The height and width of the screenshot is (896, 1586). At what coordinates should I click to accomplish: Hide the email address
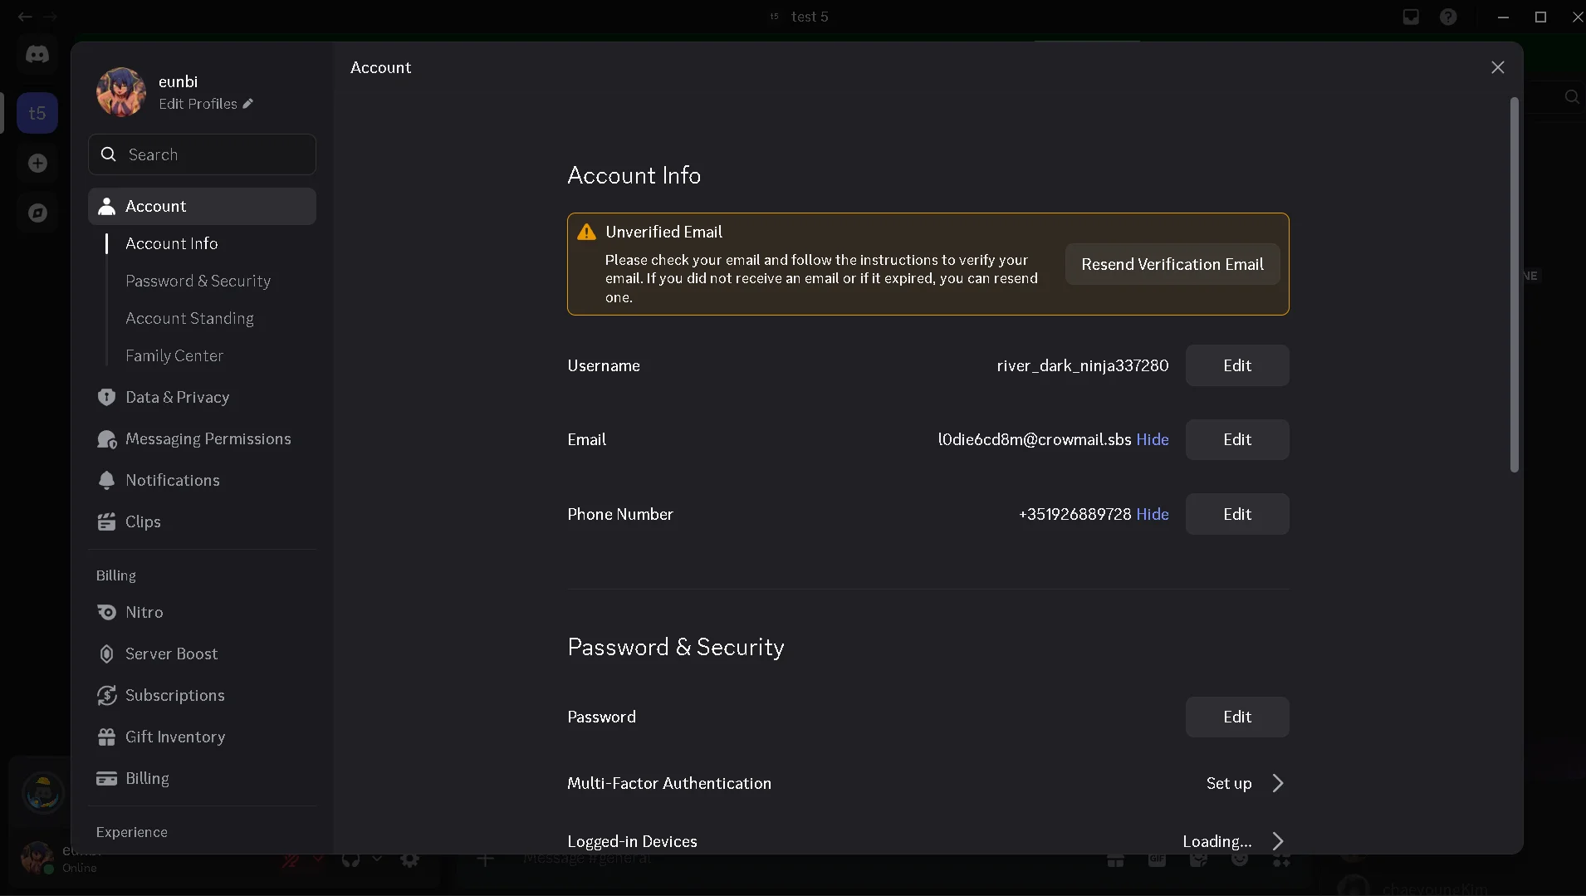1152,439
